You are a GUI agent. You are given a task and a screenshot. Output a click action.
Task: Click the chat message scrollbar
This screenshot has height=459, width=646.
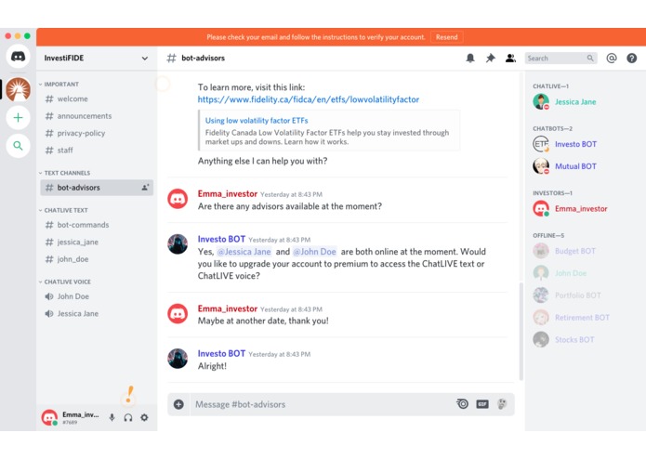521,332
